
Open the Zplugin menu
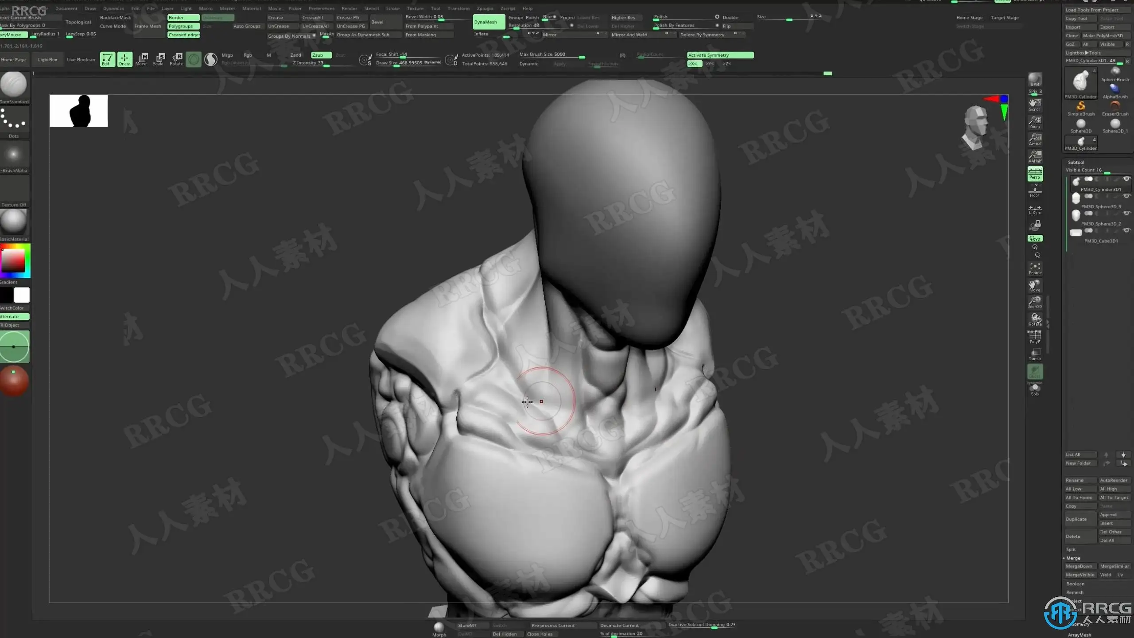pos(485,8)
